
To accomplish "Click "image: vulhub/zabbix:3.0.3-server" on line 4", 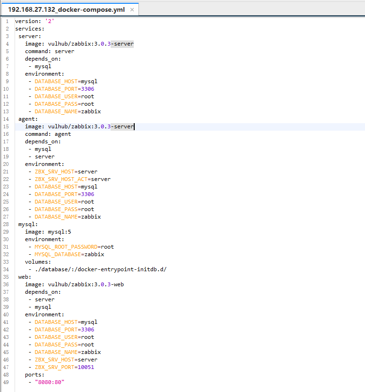I will 79,44.
